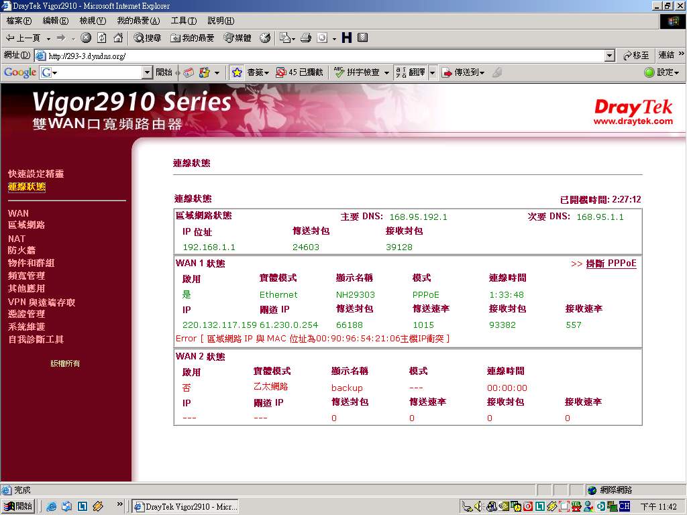Open Favorites (我的最愛) toolbar button
This screenshot has height=515, width=687.
pos(193,38)
